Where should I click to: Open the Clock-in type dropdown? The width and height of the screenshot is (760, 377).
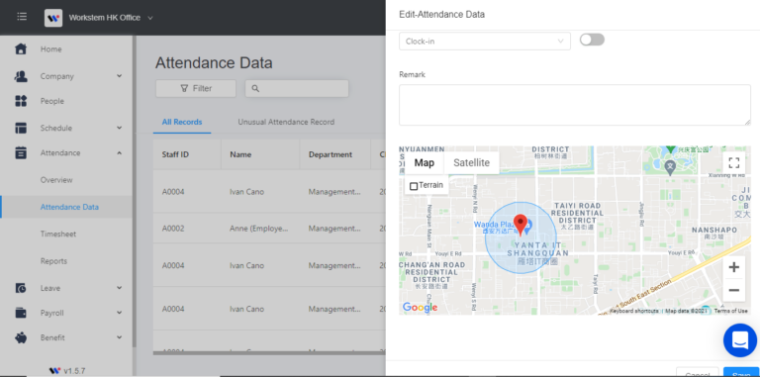[x=485, y=42]
